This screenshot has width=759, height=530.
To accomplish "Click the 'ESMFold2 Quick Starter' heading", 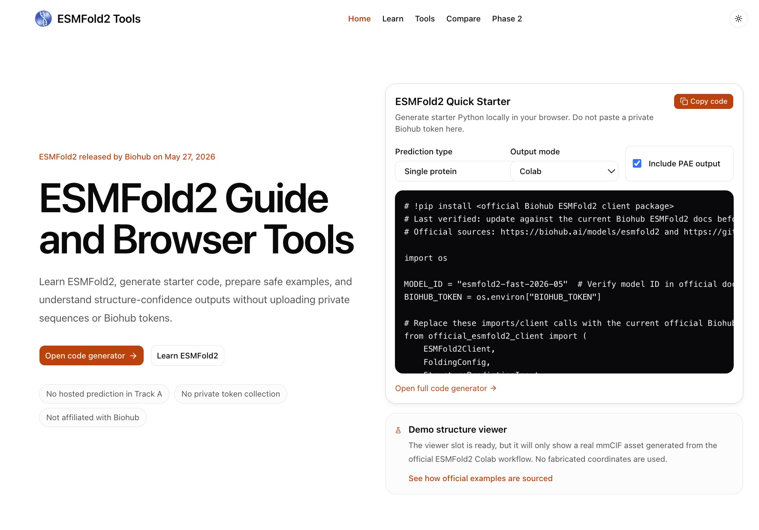I will tap(452, 102).
